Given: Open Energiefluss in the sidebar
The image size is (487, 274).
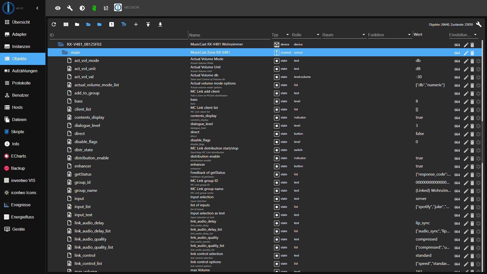Looking at the screenshot, I should pyautogui.click(x=23, y=217).
